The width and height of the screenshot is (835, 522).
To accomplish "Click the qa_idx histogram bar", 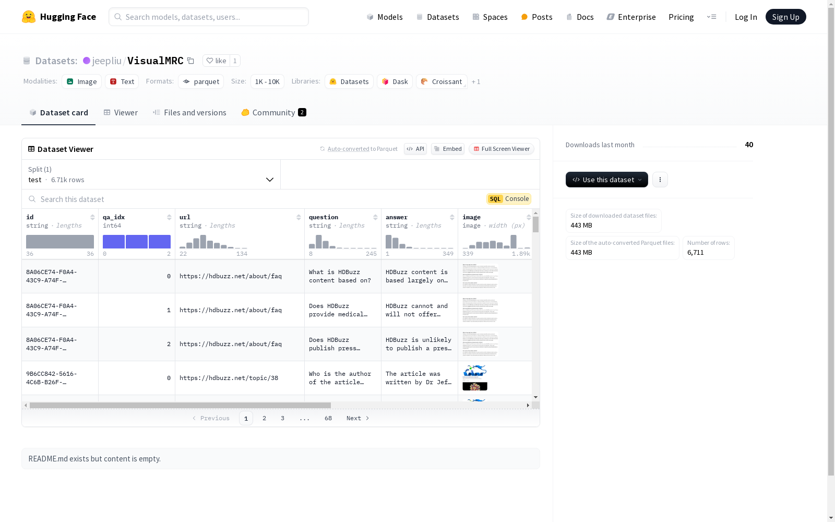I will 137,242.
